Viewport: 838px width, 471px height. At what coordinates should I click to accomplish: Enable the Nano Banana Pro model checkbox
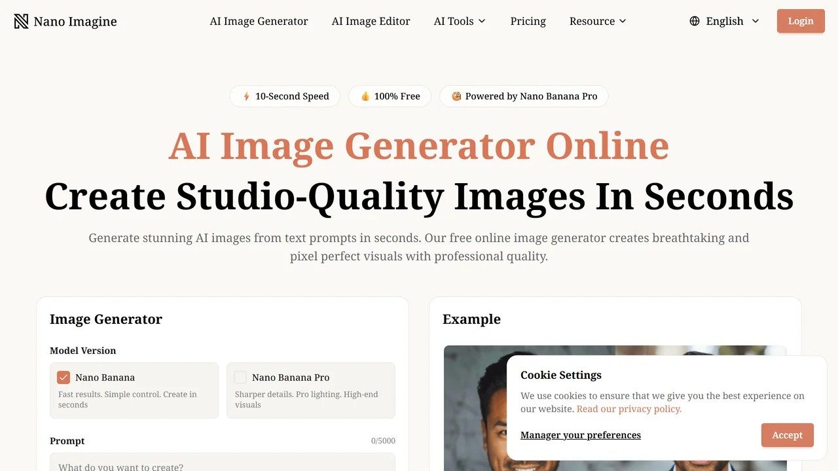[x=240, y=377]
